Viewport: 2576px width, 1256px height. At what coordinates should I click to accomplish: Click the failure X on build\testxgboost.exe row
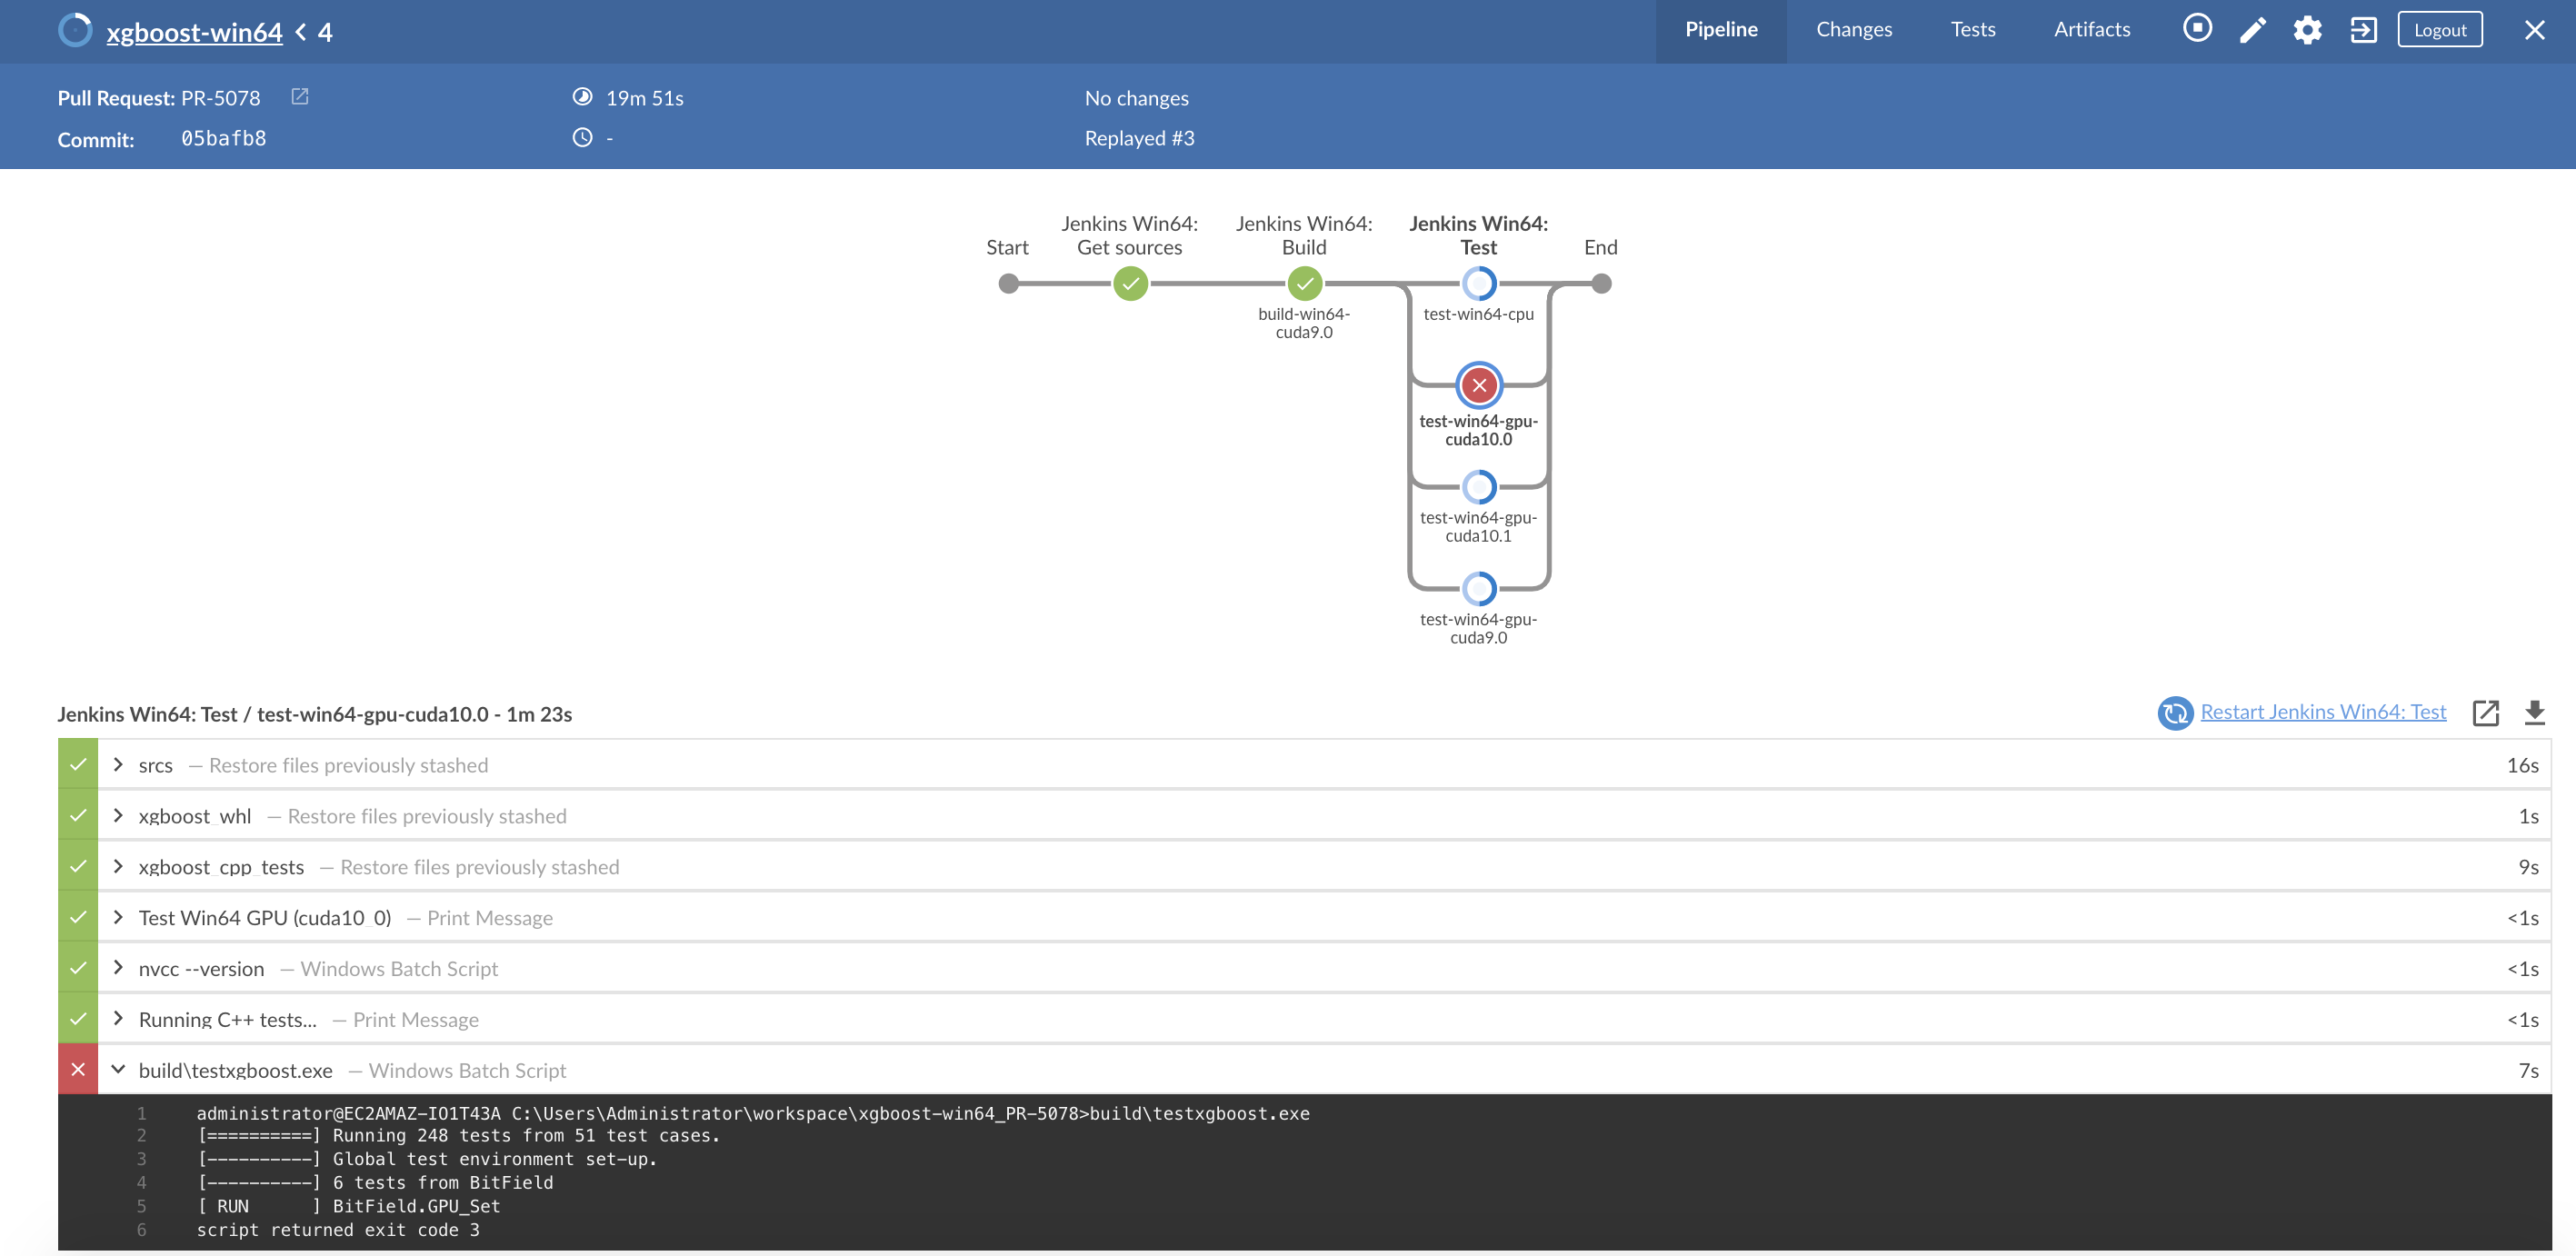click(78, 1070)
